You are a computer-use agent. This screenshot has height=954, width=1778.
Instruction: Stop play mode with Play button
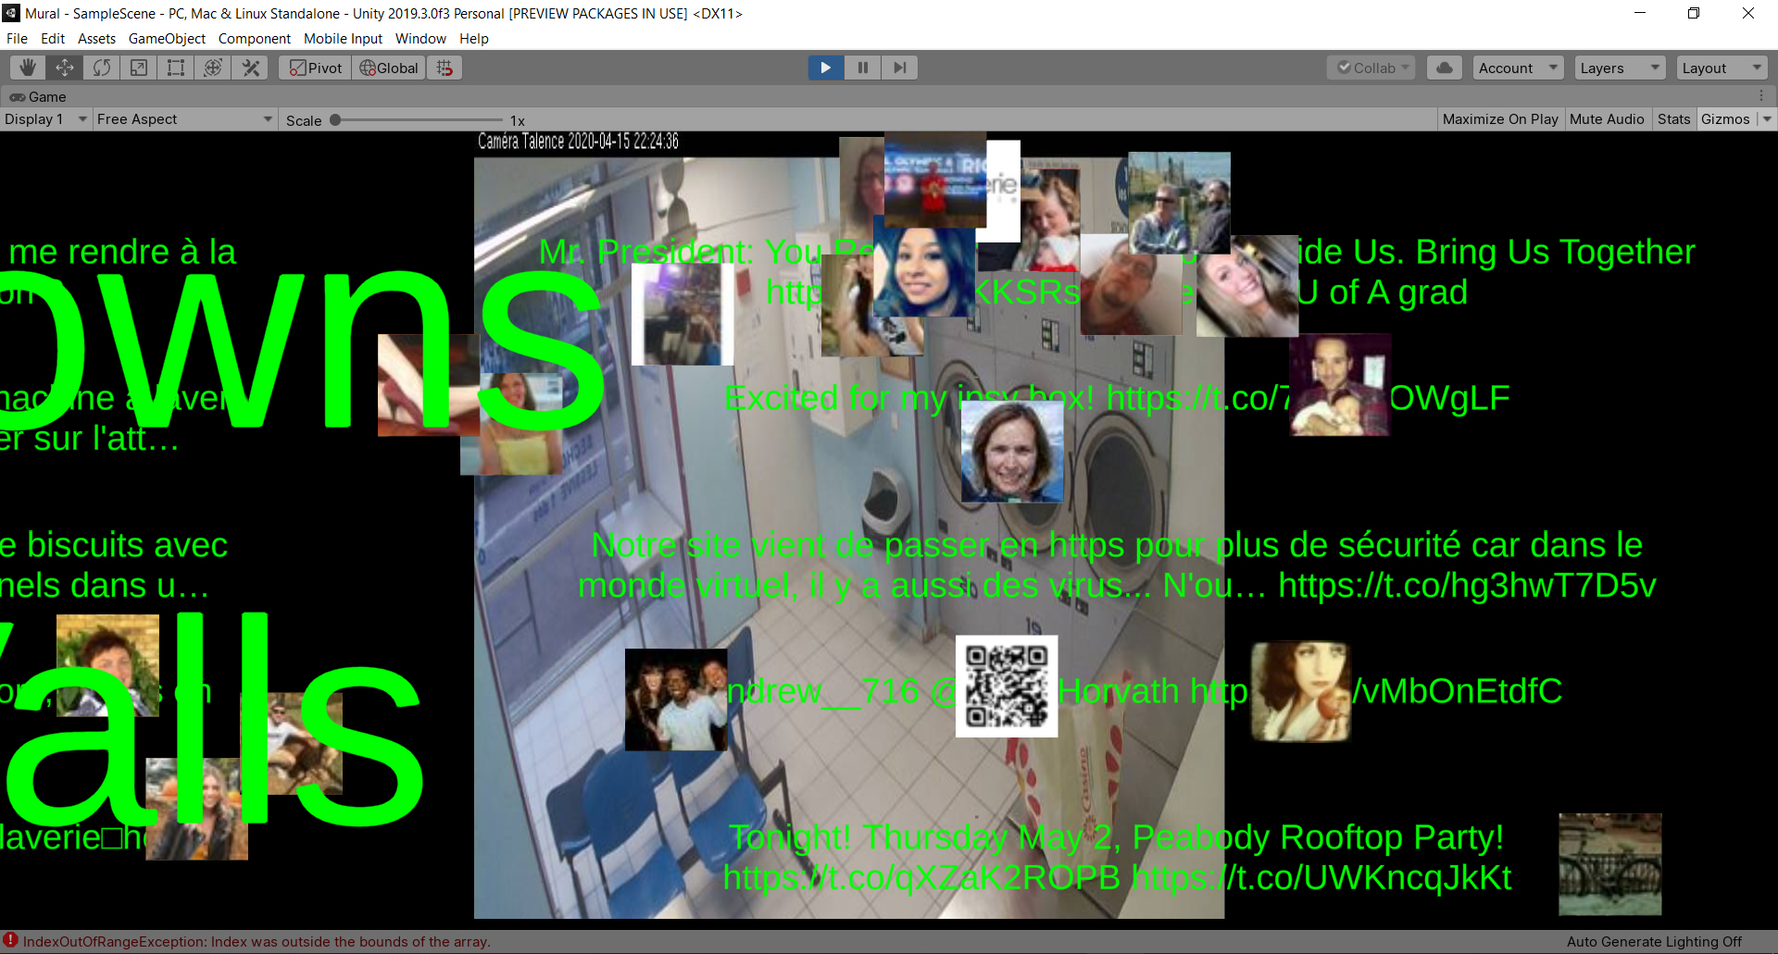click(825, 68)
